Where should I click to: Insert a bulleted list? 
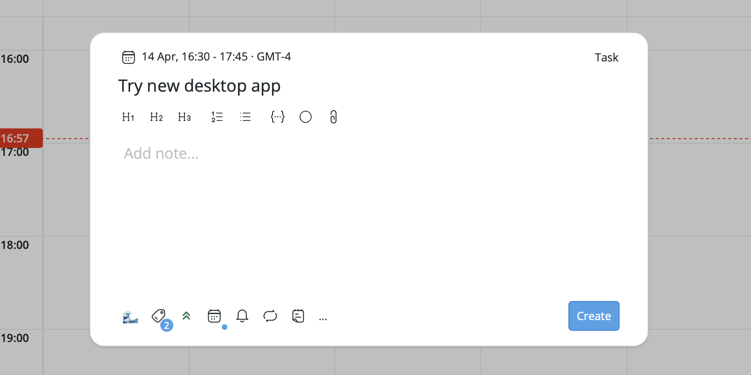[246, 117]
